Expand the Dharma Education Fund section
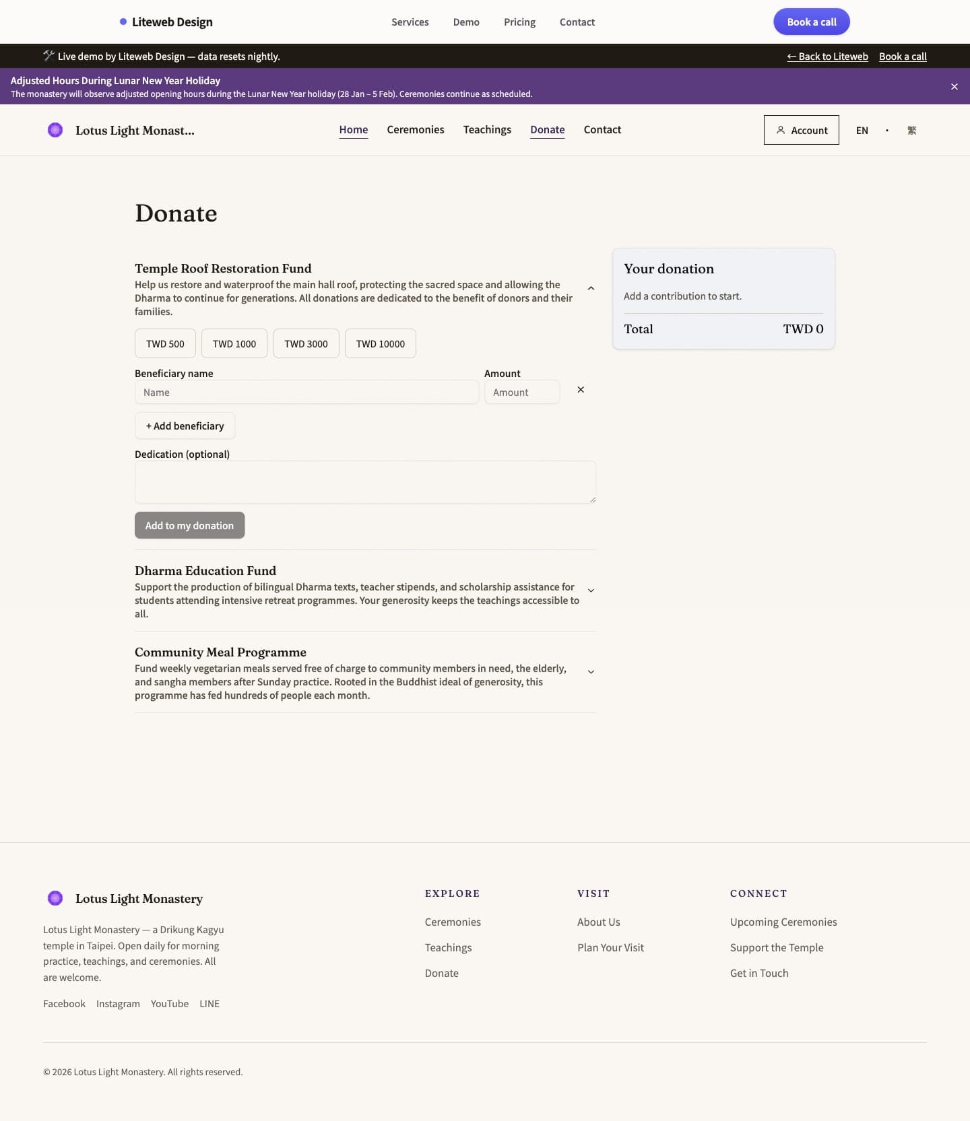Image resolution: width=970 pixels, height=1121 pixels. pyautogui.click(x=591, y=590)
